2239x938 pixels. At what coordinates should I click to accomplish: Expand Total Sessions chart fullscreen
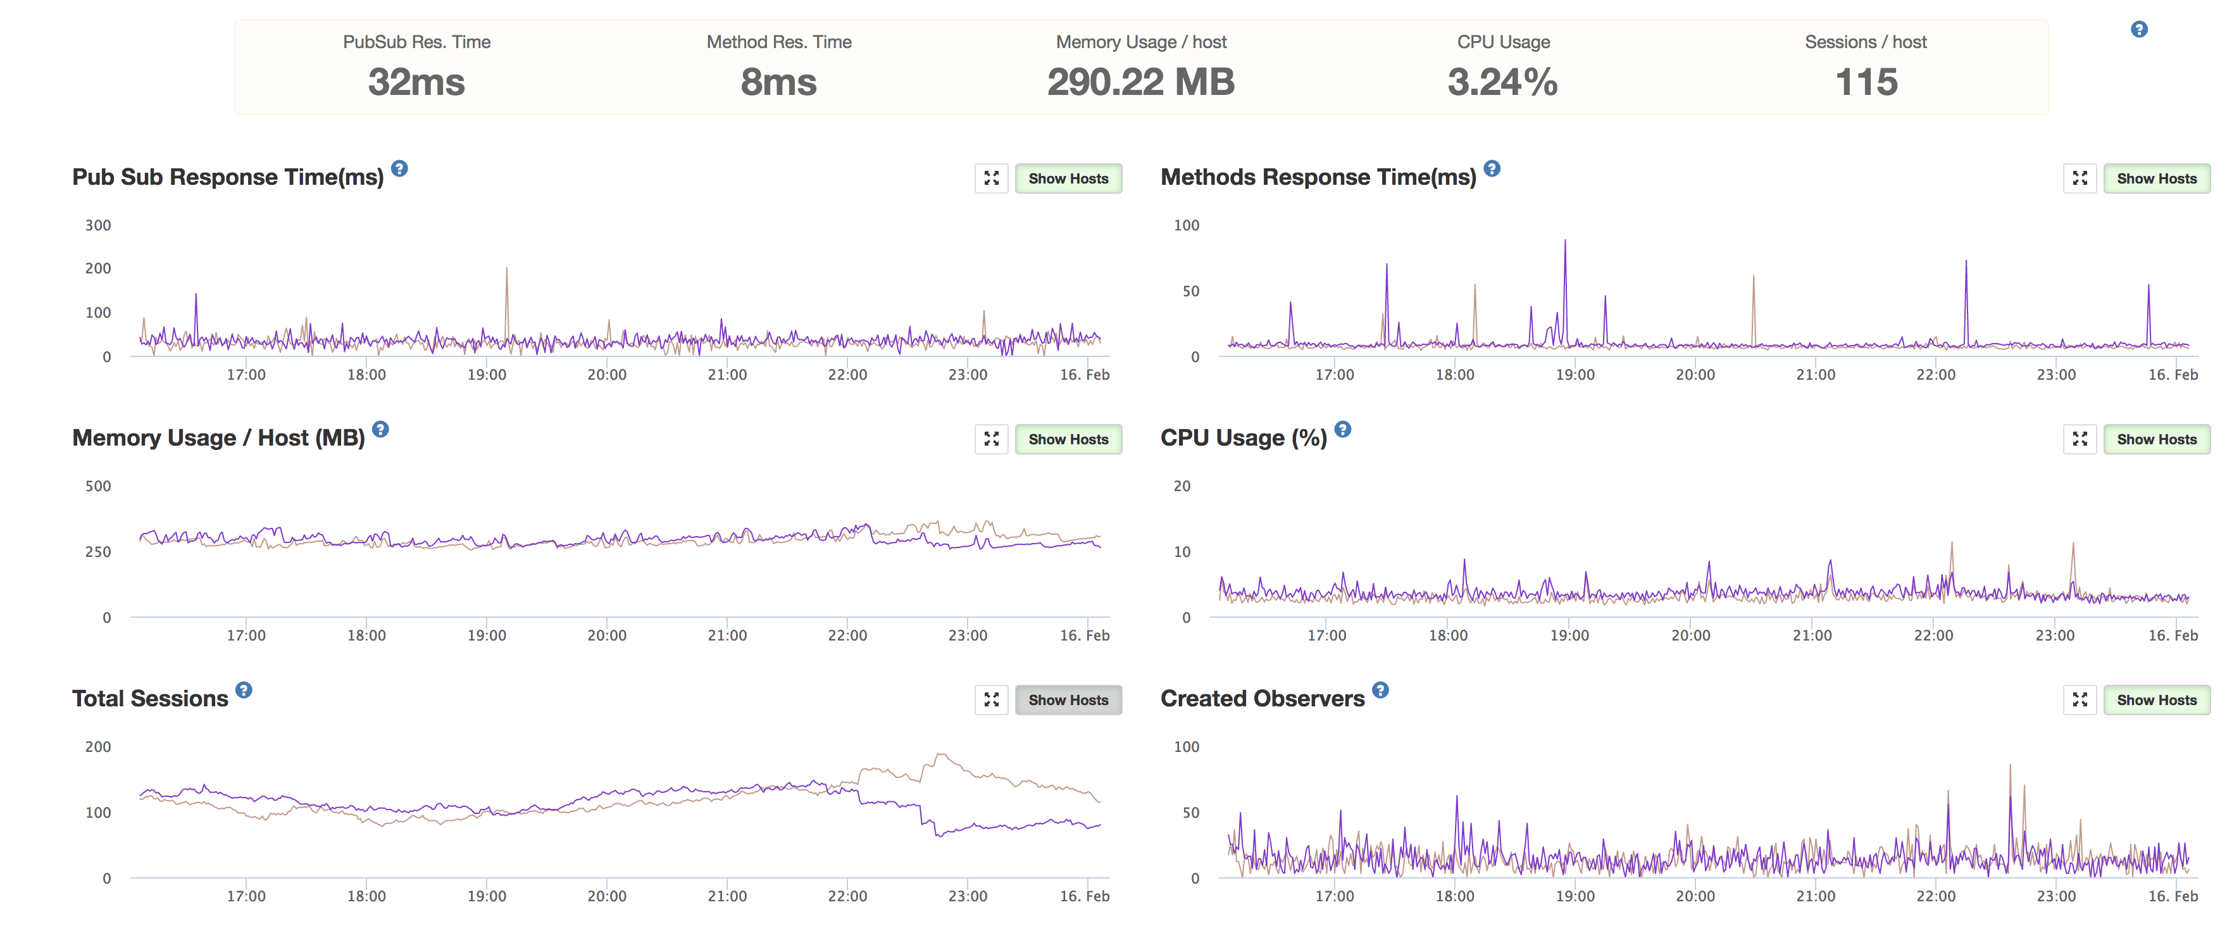tap(991, 700)
